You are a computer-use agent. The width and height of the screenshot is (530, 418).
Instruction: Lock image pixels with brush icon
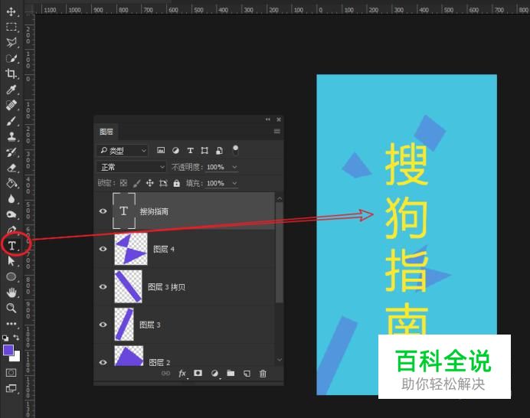[136, 183]
